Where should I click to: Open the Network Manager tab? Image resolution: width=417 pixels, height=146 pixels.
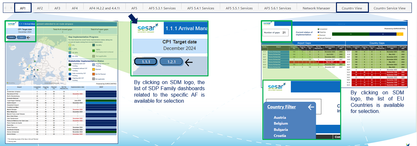point(316,8)
